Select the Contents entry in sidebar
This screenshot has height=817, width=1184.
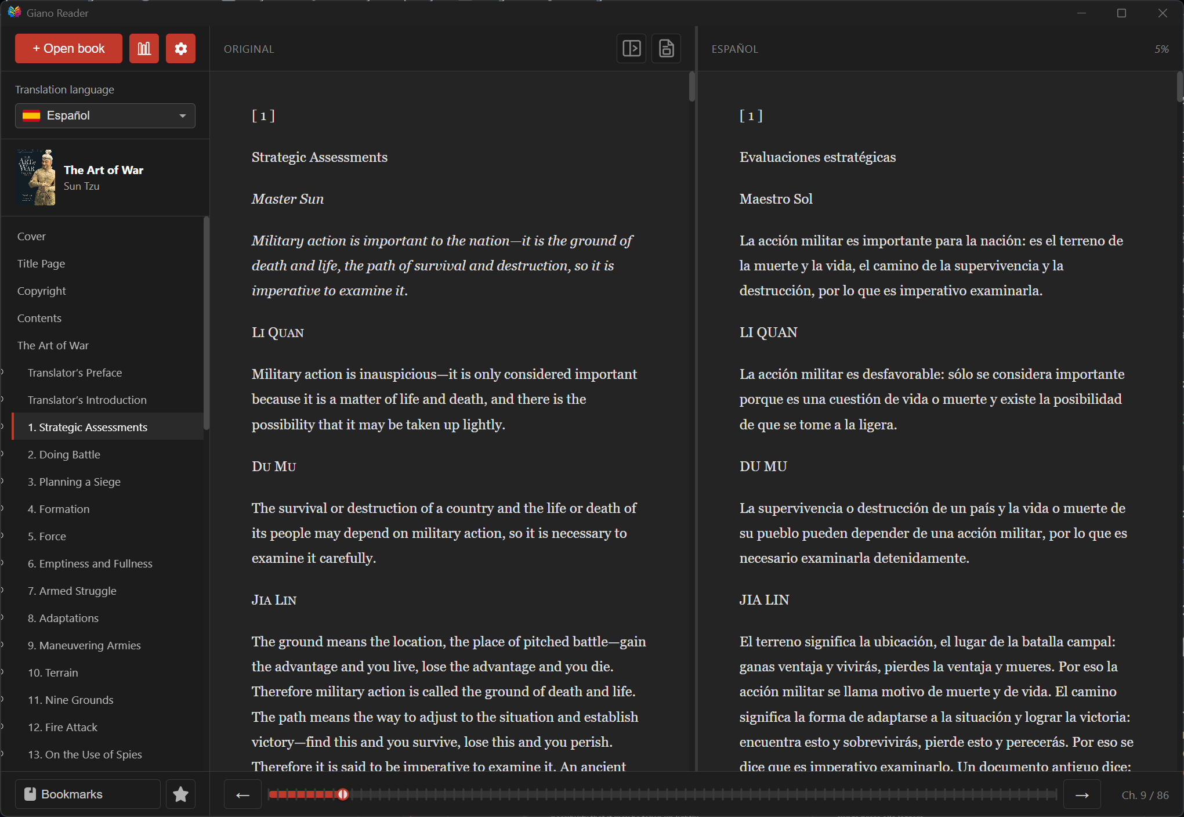(x=39, y=318)
